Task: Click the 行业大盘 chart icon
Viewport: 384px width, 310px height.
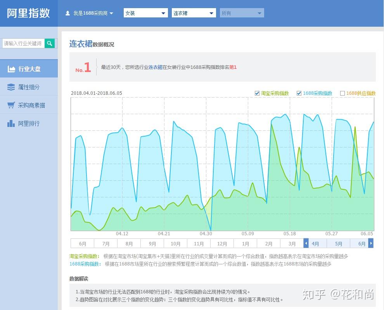Action: click(x=11, y=69)
